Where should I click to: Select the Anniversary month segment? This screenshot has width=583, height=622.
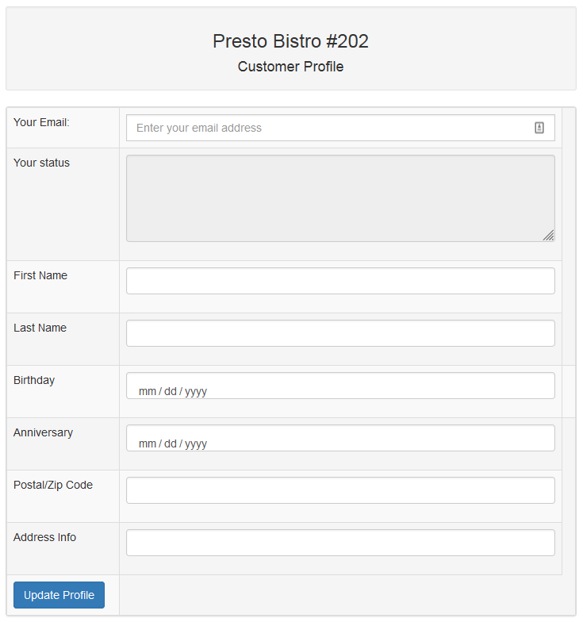pos(148,443)
